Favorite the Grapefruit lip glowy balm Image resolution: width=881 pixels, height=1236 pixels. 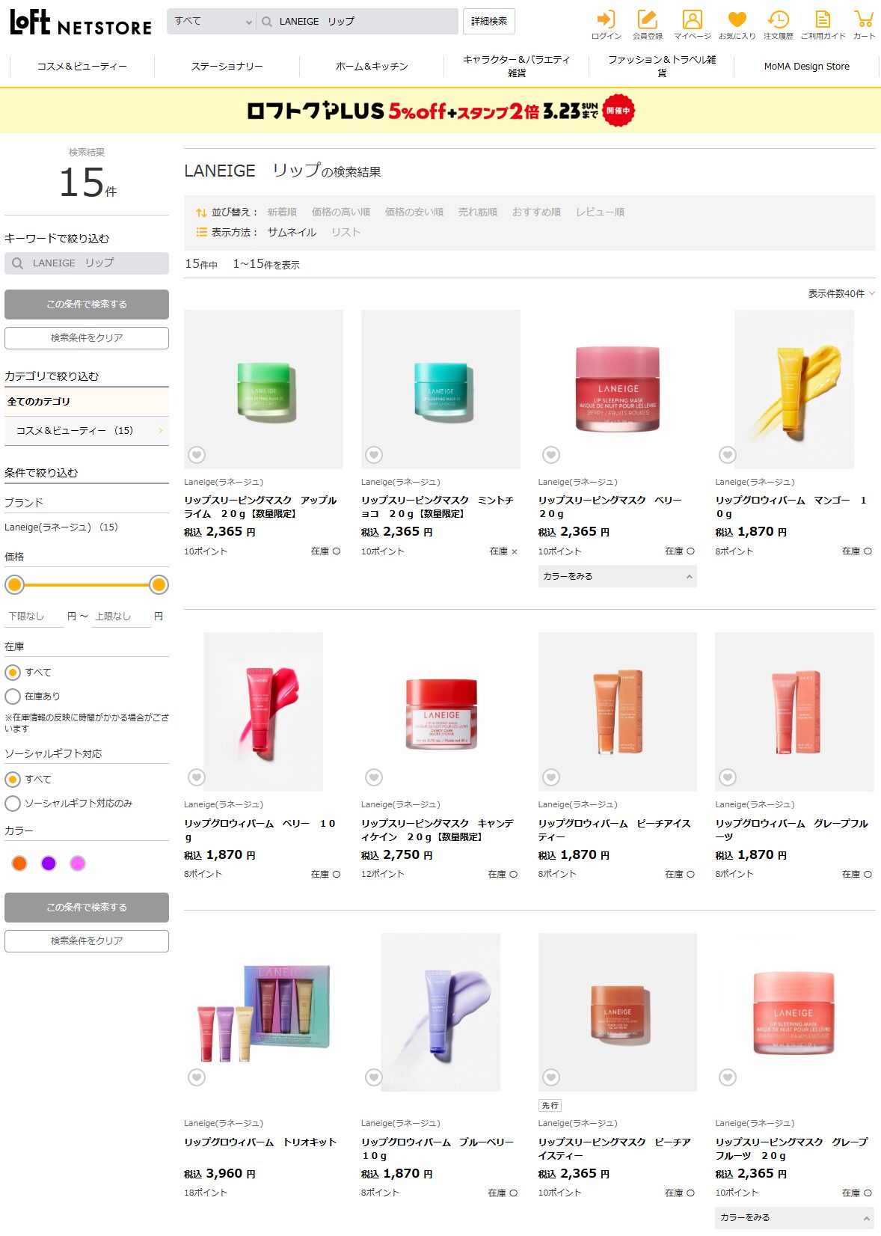click(x=728, y=777)
